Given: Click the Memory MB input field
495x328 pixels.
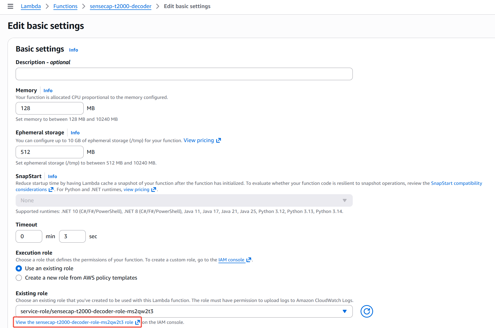Looking at the screenshot, I should 49,108.
